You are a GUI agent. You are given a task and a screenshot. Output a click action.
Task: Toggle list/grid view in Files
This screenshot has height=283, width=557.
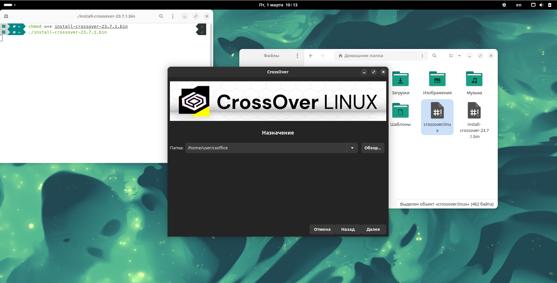click(451, 56)
